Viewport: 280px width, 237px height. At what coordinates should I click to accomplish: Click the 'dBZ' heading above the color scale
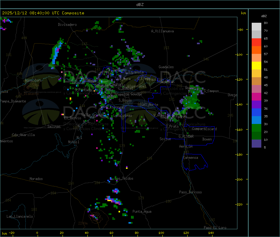tap(264, 16)
